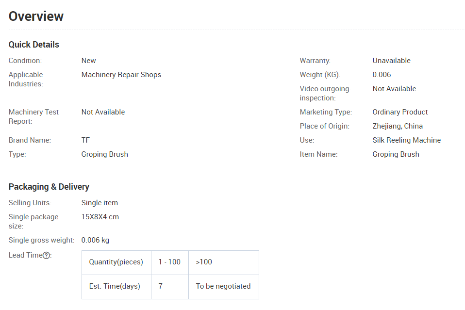Select the Quick Details section title
This screenshot has height=310, width=465.
(x=34, y=45)
